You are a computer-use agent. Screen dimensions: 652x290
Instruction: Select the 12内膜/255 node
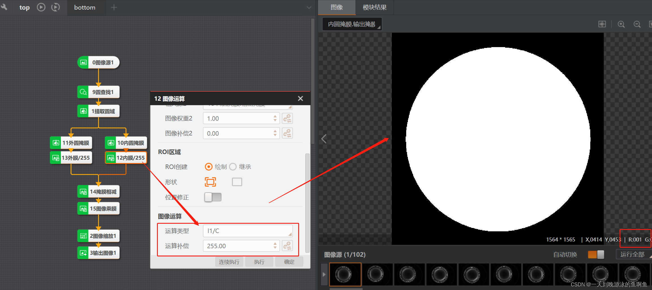(126, 158)
